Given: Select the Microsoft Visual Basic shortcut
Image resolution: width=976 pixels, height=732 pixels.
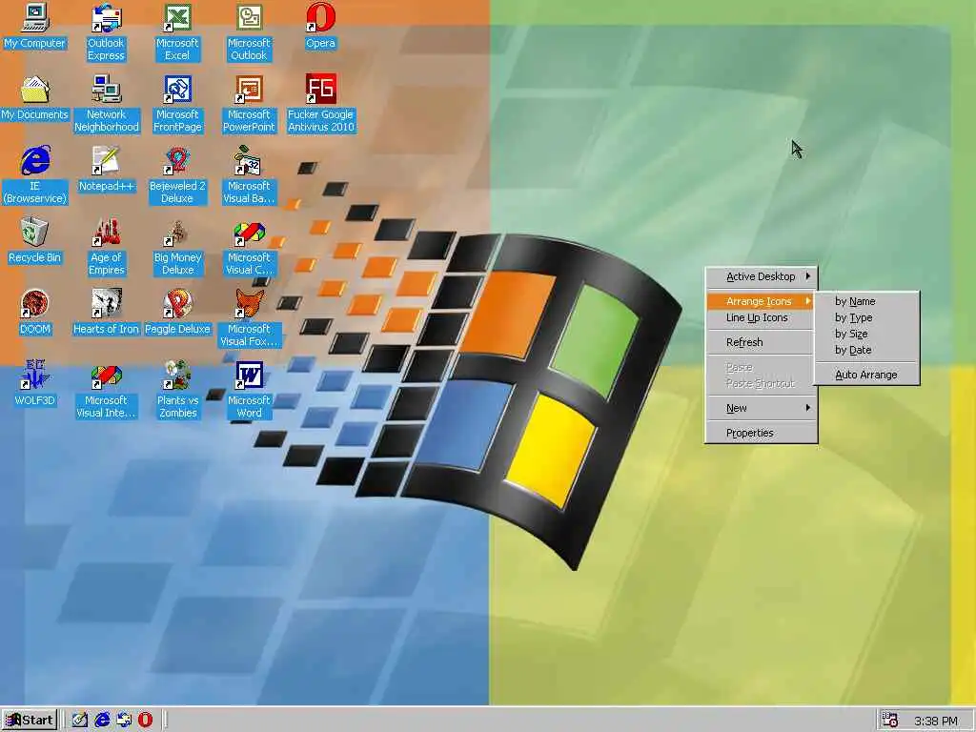Looking at the screenshot, I should [249, 175].
